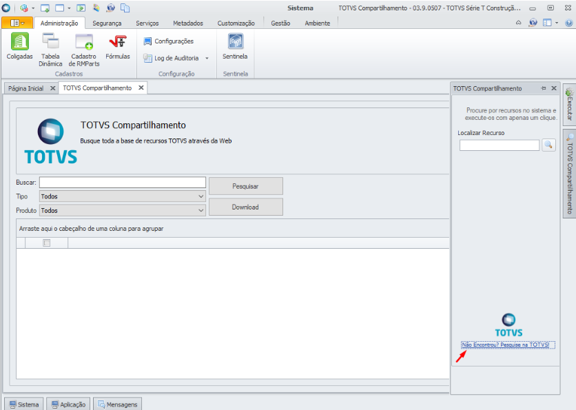The height and width of the screenshot is (410, 576).
Task: Expand the Log de Auditoria dropdown arrow
Action: tap(207, 59)
